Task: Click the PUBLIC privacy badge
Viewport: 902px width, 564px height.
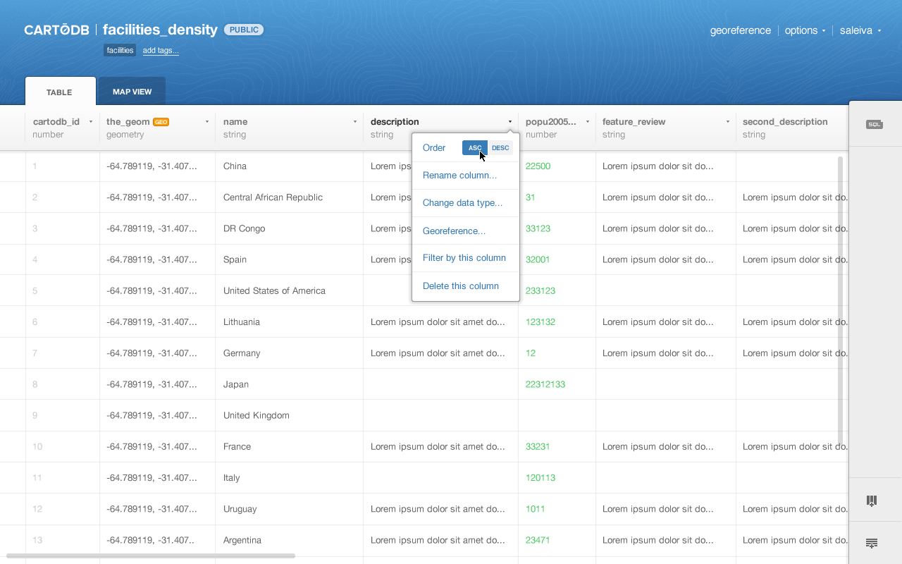Action: (244, 30)
